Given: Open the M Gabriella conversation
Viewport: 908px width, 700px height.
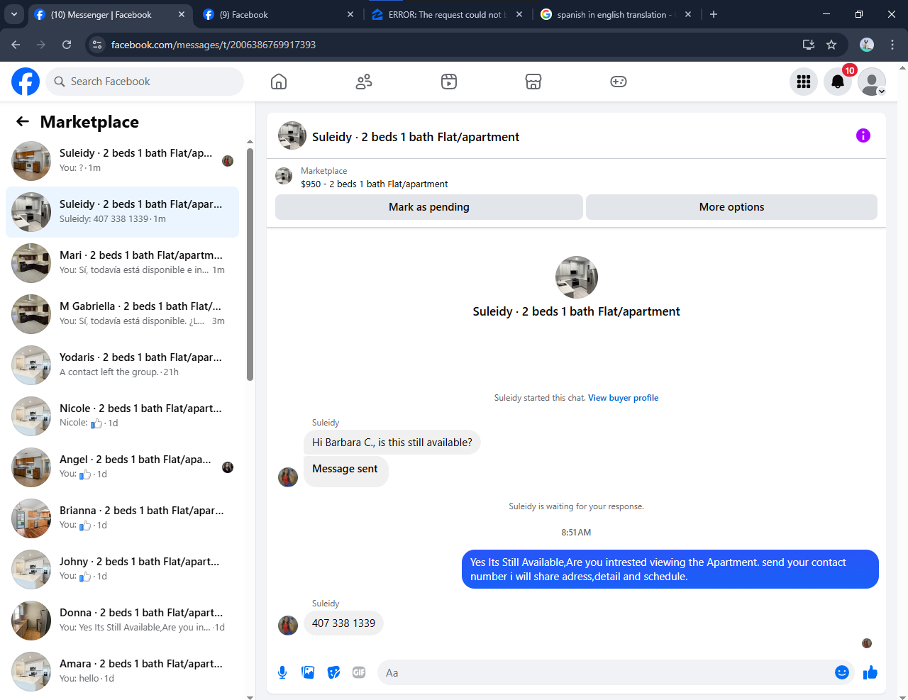Looking at the screenshot, I should pyautogui.click(x=122, y=314).
